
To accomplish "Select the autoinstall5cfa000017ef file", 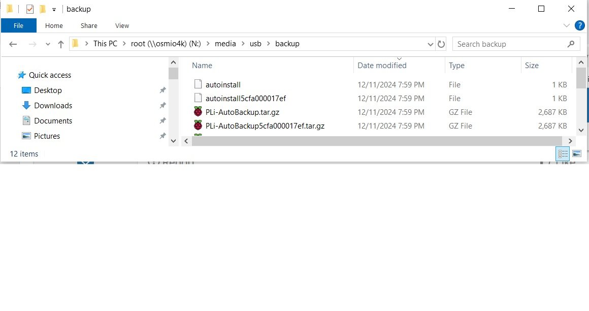I will 246,99.
